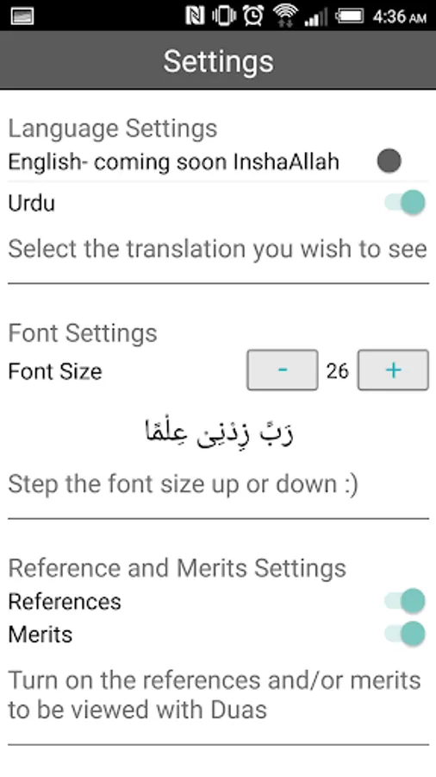Screen dimensions: 436x777
Task: Tap the vibrate mode status icon
Action: pyautogui.click(x=224, y=16)
